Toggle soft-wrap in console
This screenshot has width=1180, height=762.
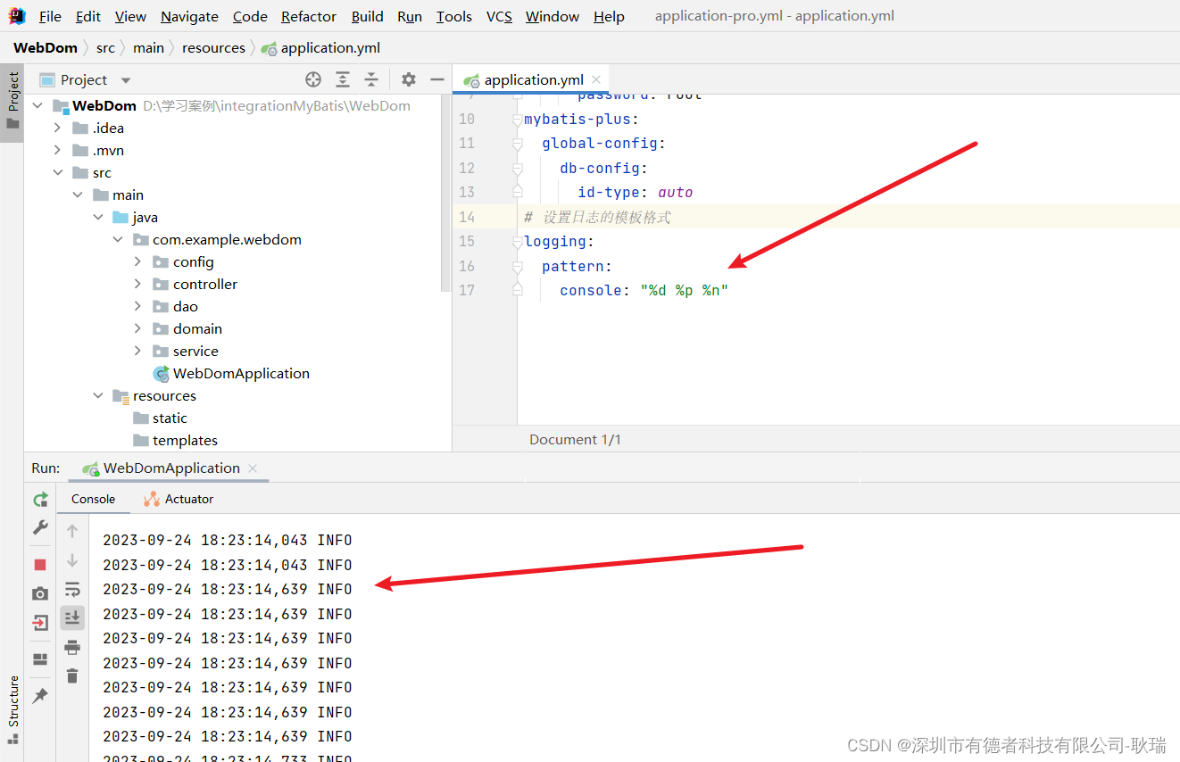tap(72, 589)
